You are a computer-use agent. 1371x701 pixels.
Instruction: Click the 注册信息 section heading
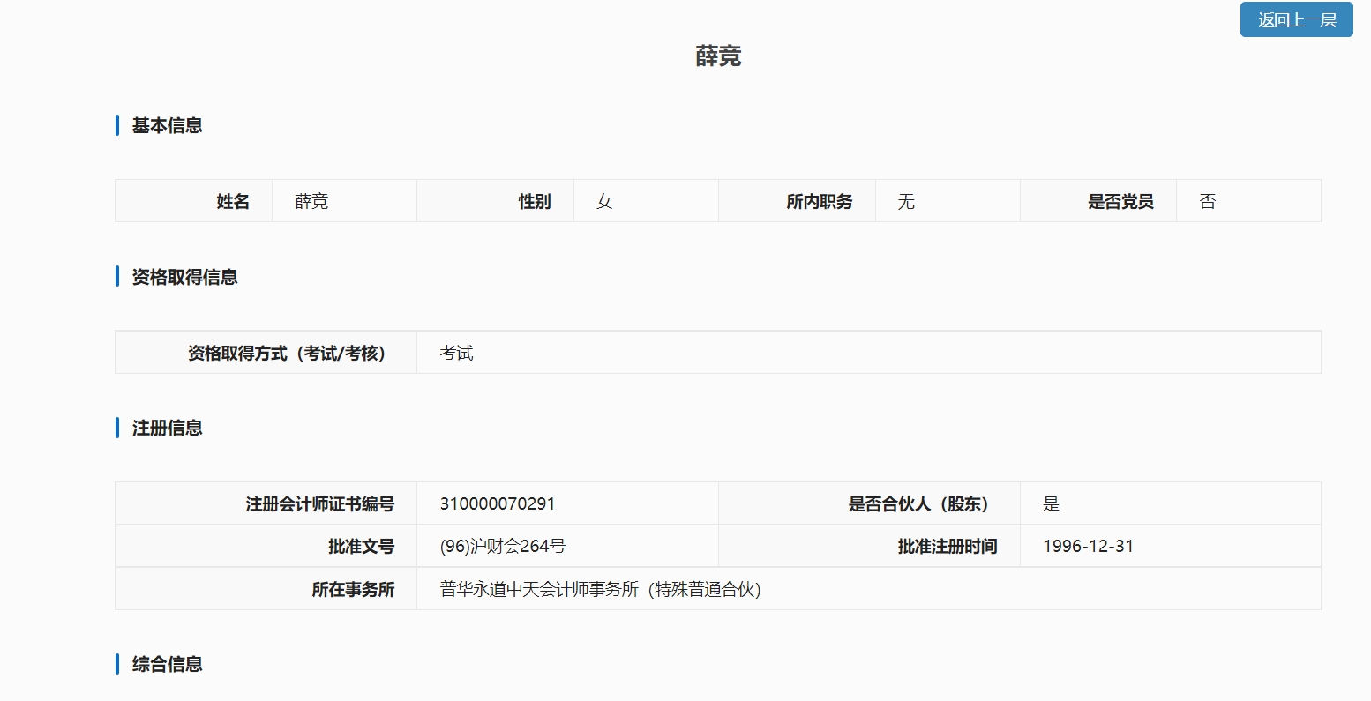point(167,428)
